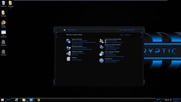This screenshot has height=102, width=181.
Task: Open the Network and Internet heading
Action: (77, 46)
